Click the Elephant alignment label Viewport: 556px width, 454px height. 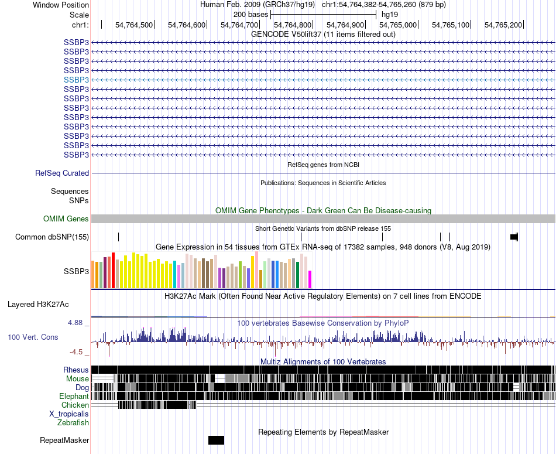(x=74, y=396)
